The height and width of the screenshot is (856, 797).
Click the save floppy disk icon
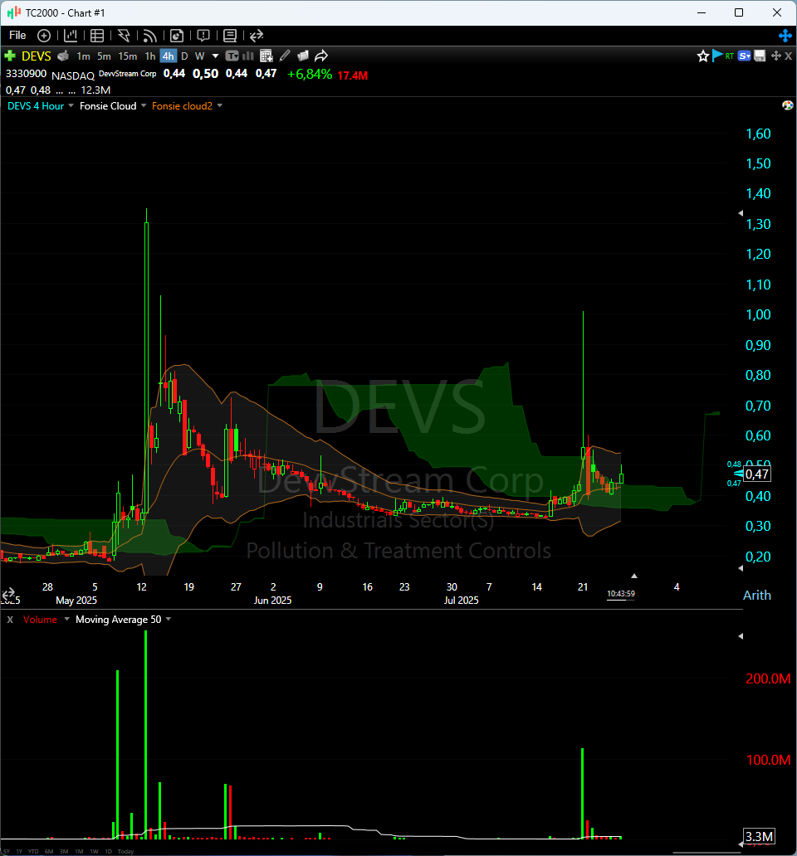[760, 56]
